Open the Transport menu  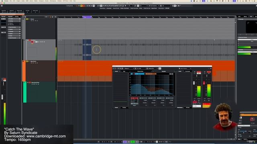(x=41, y=1)
